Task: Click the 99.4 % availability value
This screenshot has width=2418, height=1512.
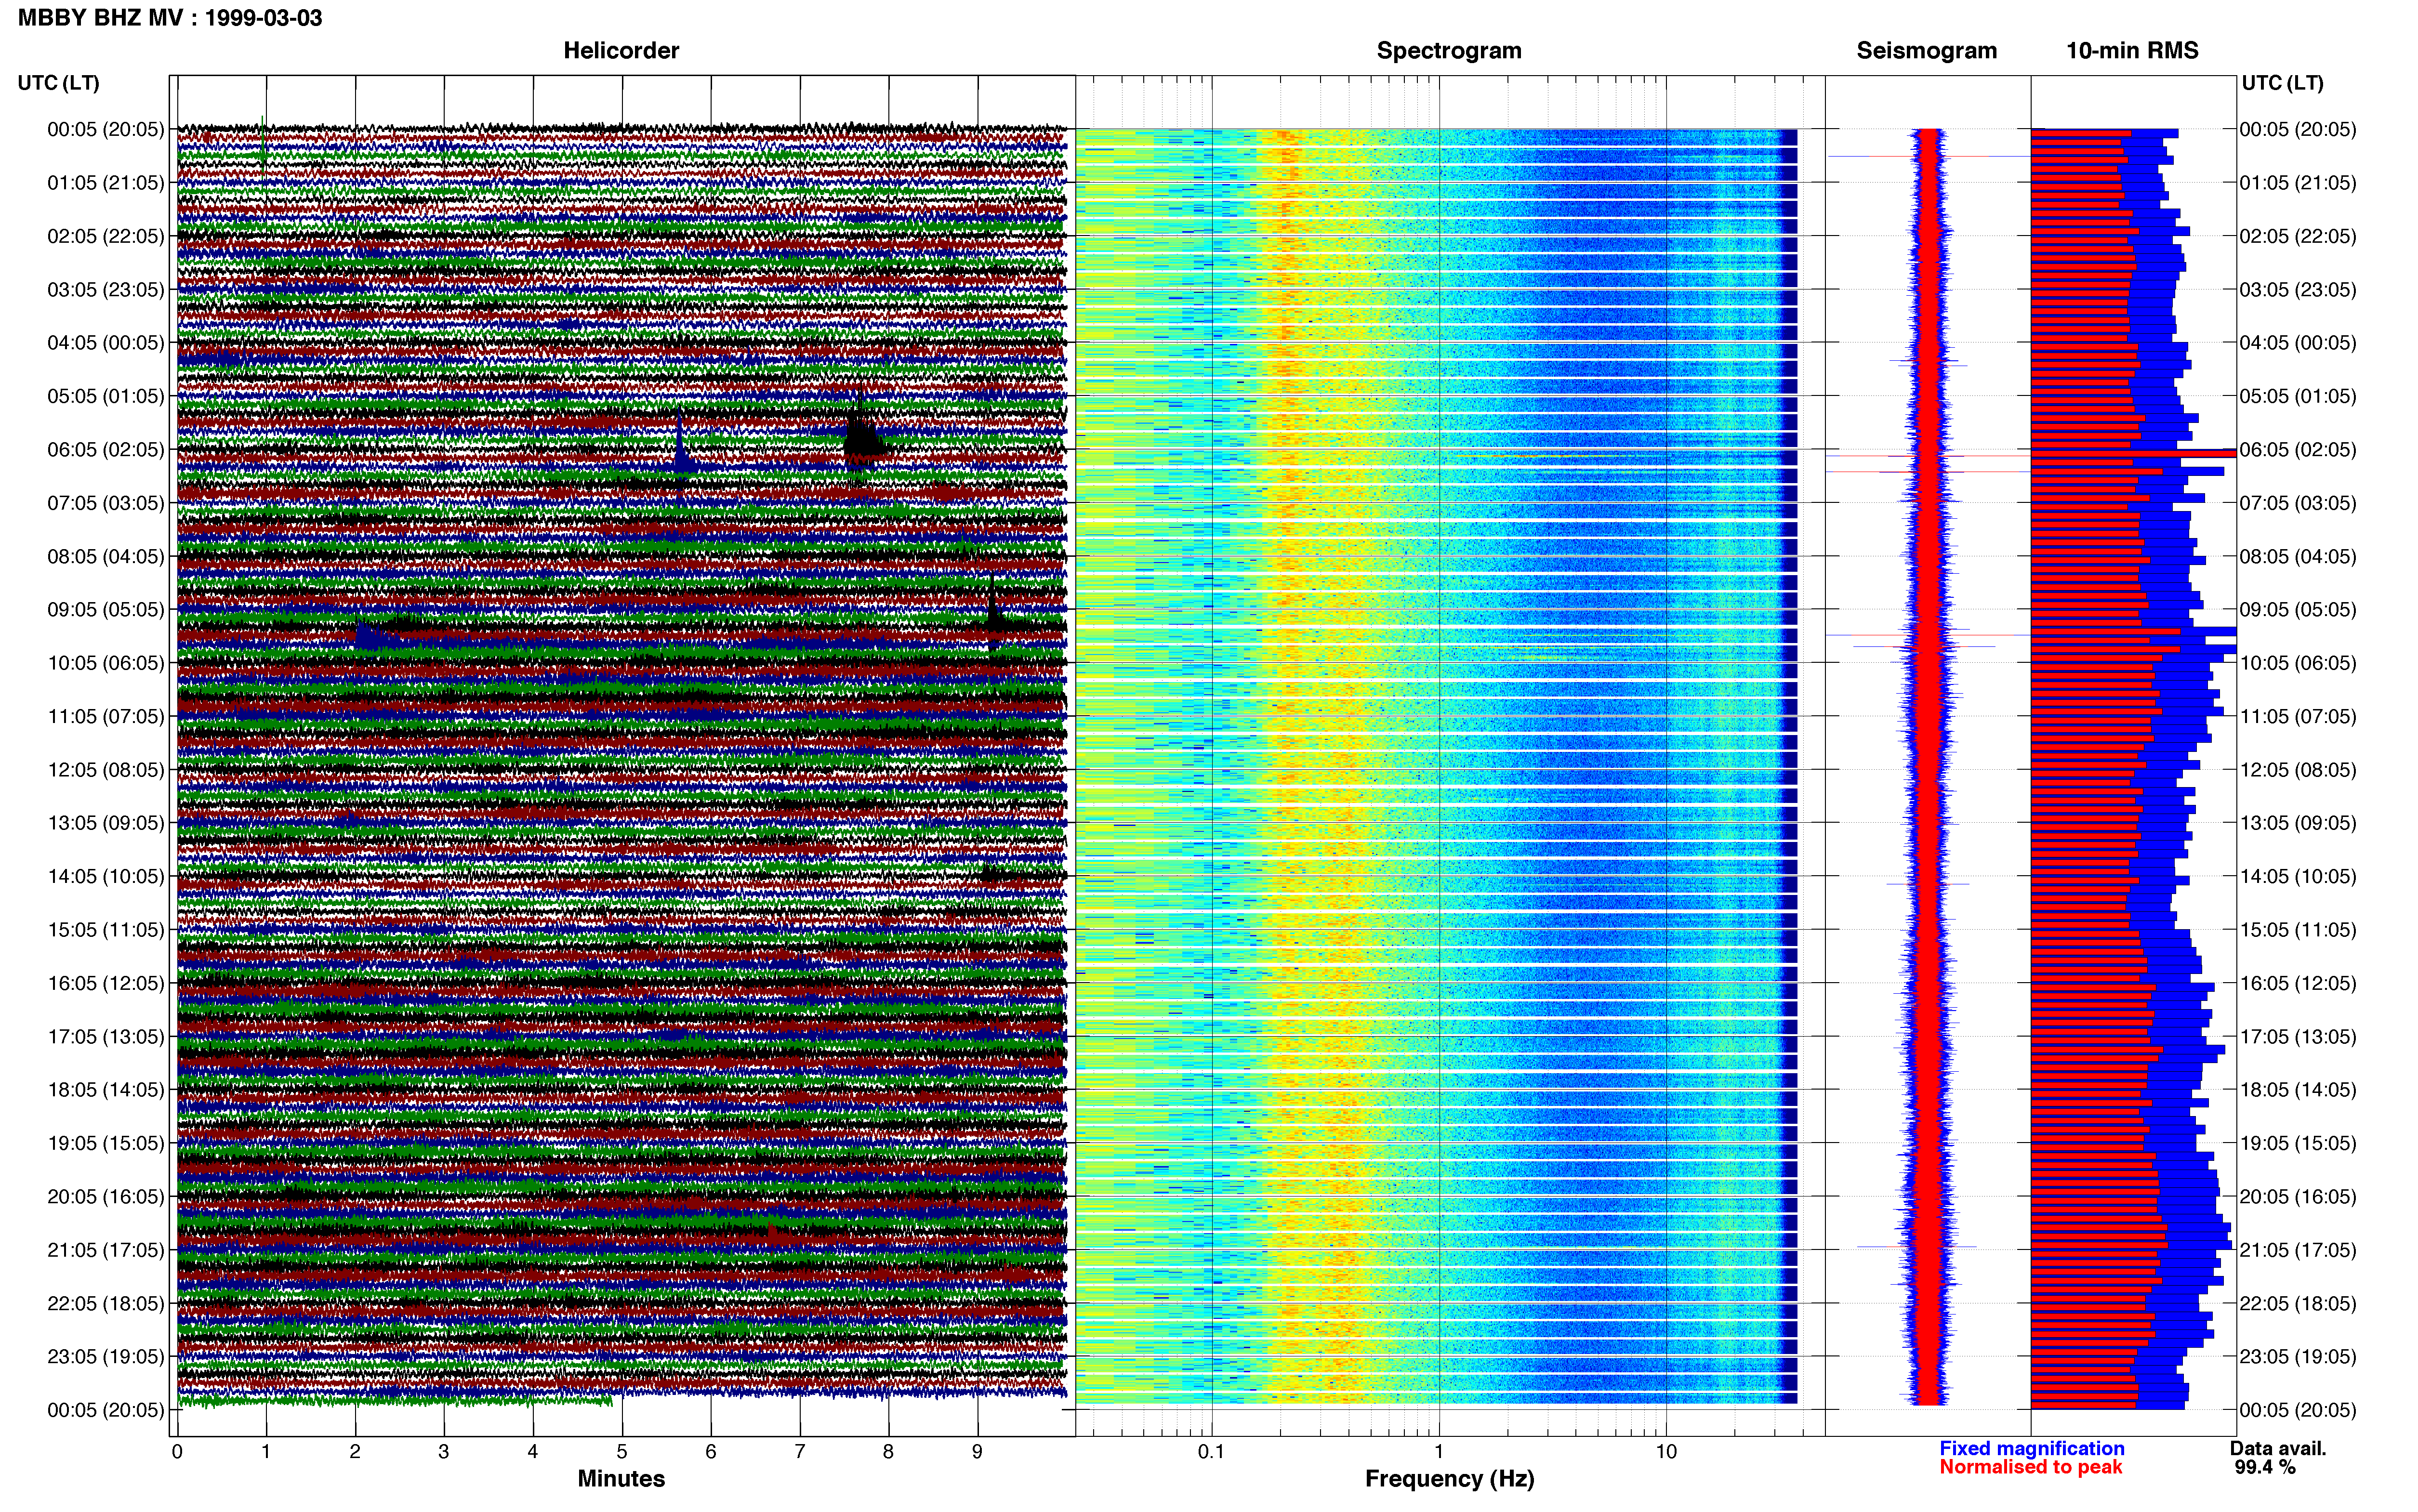Action: pos(2265,1467)
